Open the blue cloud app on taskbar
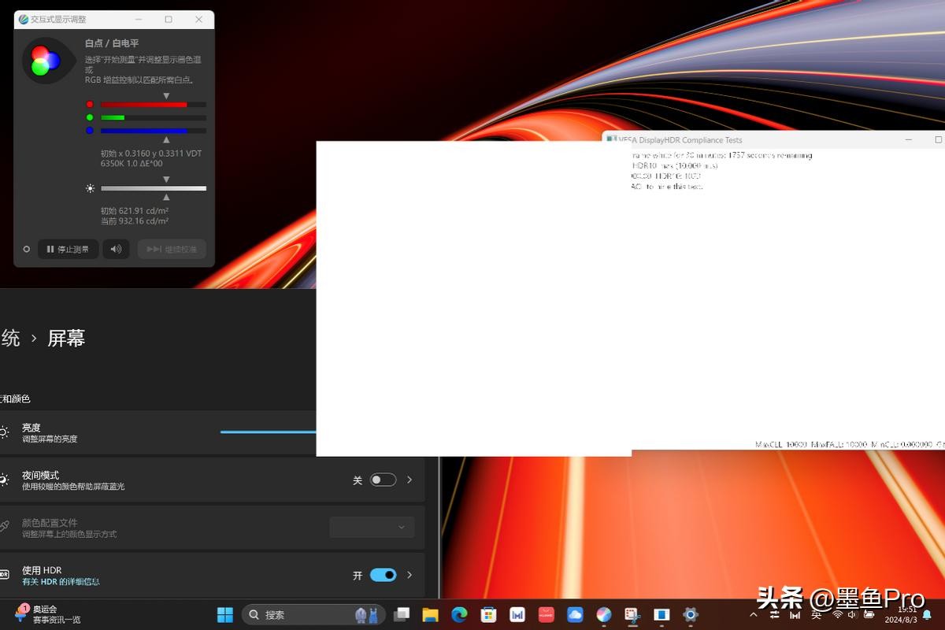The width and height of the screenshot is (945, 630). click(575, 614)
